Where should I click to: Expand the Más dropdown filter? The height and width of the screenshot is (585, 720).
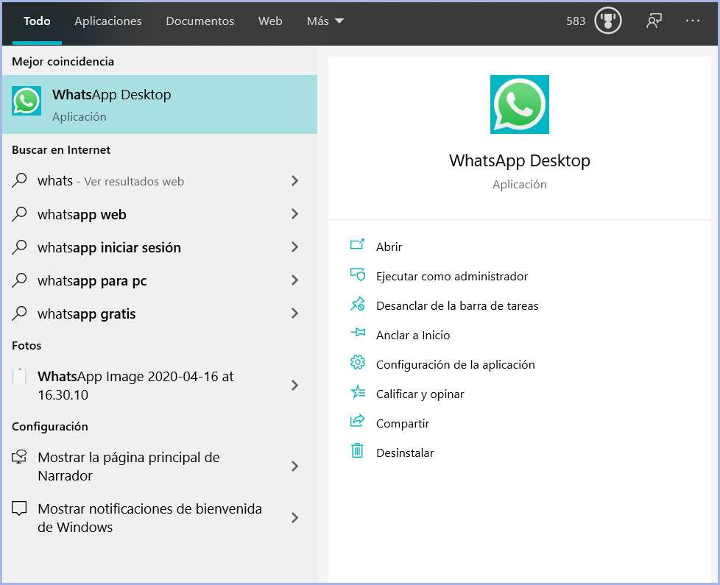325,21
